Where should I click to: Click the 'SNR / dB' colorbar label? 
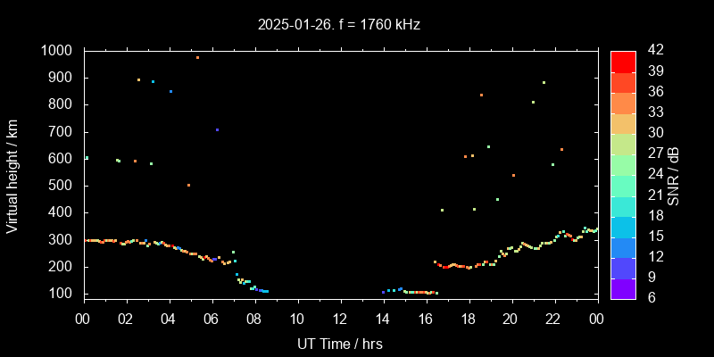[673, 175]
